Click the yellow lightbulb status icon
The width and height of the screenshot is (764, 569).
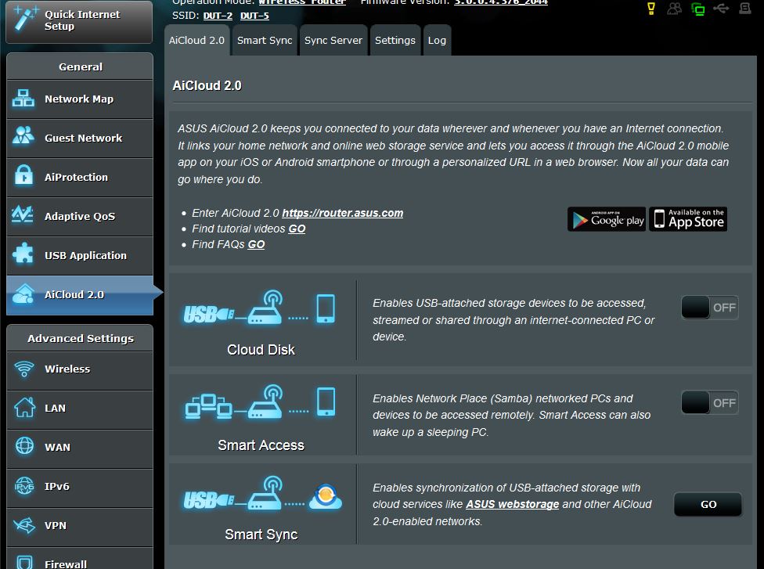point(651,9)
